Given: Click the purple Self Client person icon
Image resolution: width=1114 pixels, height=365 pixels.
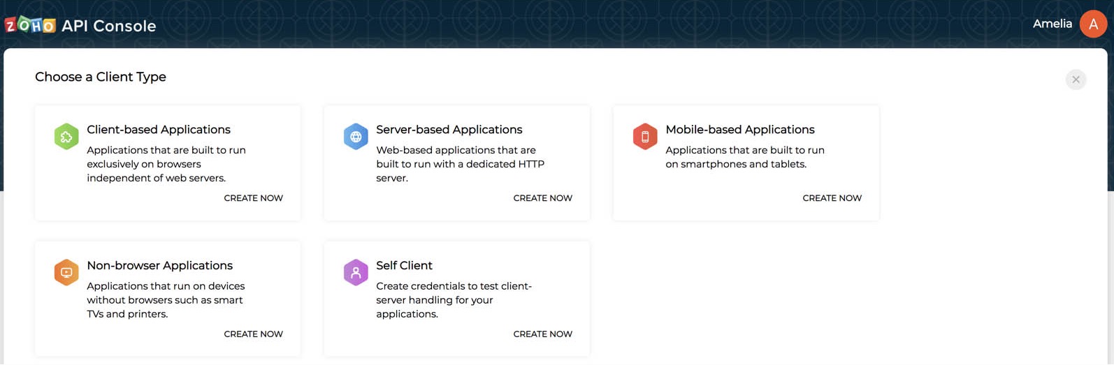Looking at the screenshot, I should pyautogui.click(x=356, y=272).
